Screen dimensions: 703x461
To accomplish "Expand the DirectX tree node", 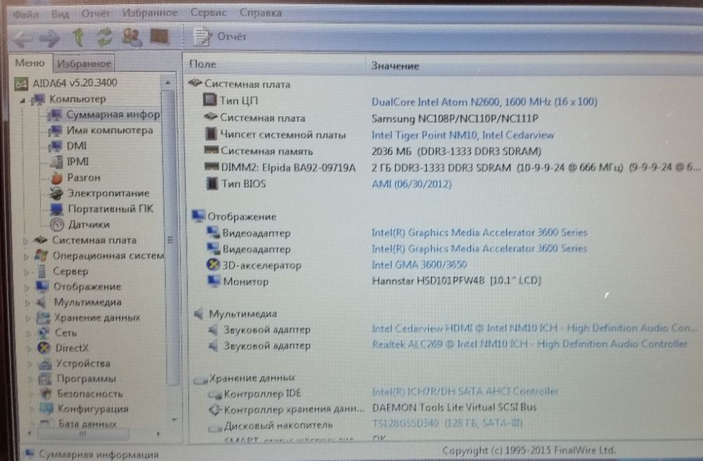I will click(29, 349).
